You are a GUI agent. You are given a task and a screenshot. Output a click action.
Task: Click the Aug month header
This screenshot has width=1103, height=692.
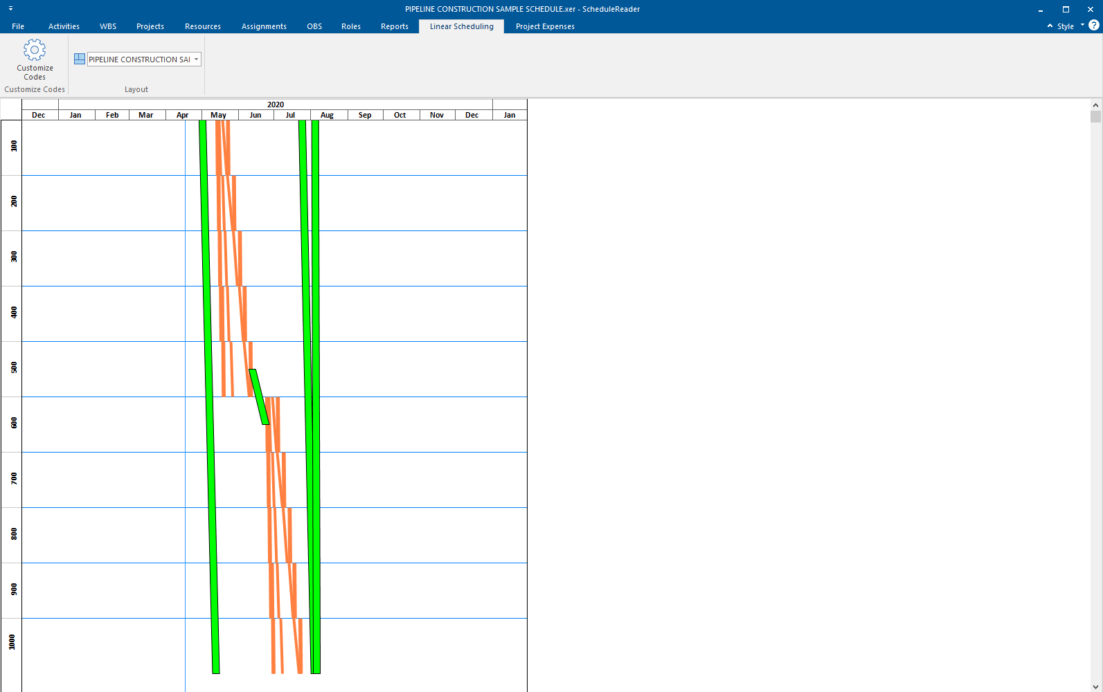pos(328,115)
